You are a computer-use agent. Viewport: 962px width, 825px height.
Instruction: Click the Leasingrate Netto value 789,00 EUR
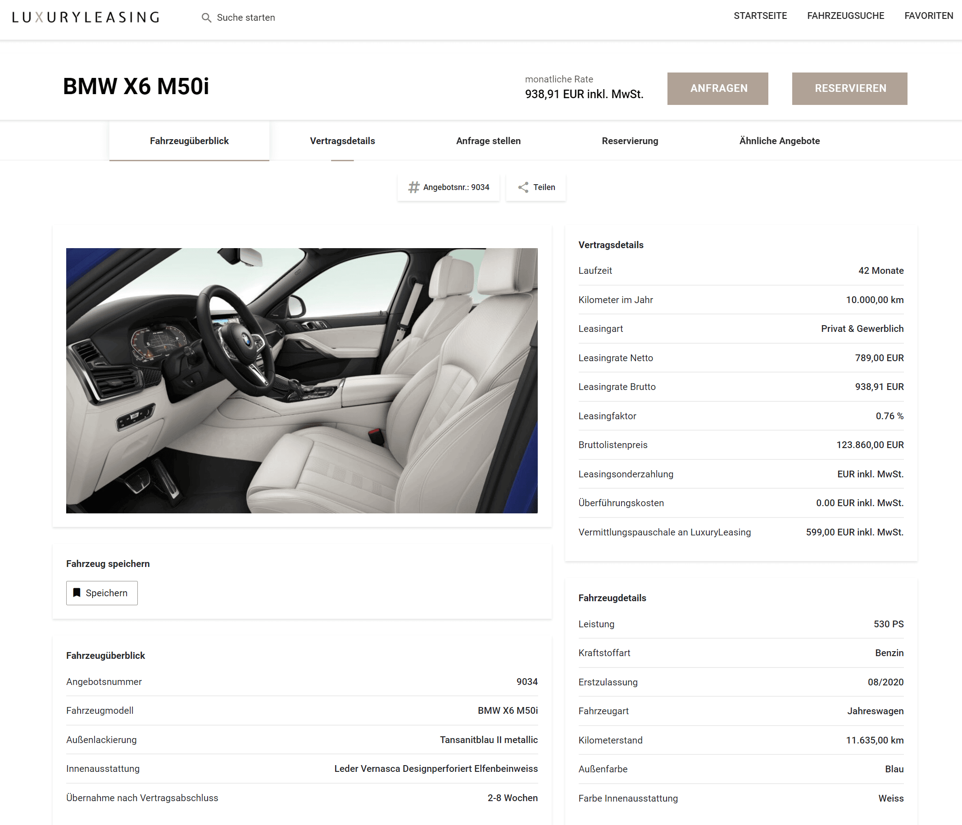click(x=880, y=358)
